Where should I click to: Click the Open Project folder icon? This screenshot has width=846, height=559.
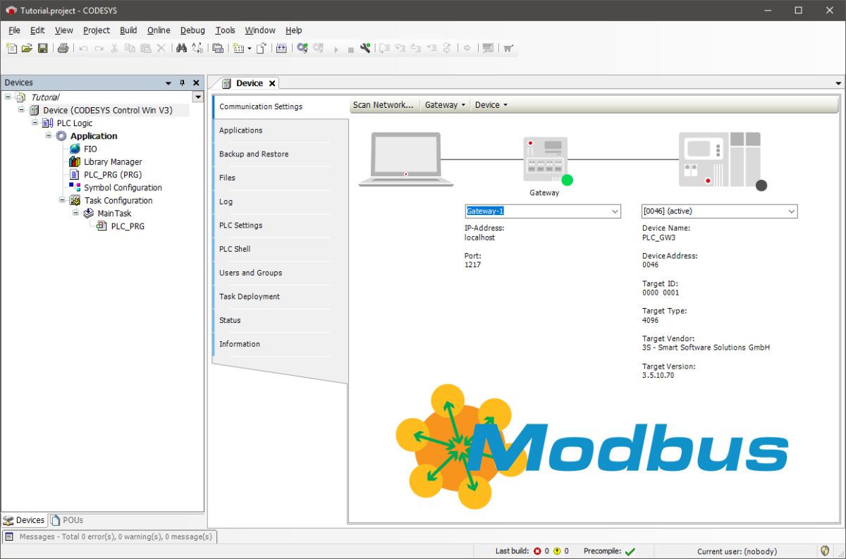[27, 48]
